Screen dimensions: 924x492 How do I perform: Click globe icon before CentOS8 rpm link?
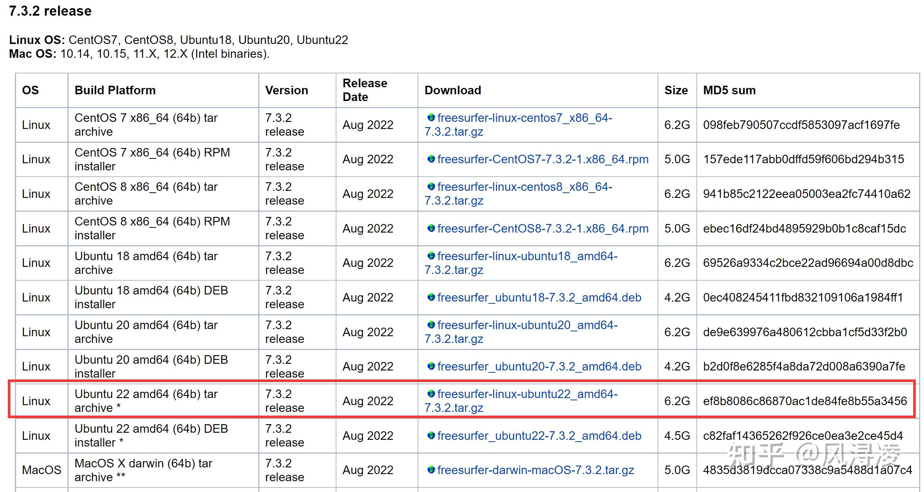[x=431, y=228]
